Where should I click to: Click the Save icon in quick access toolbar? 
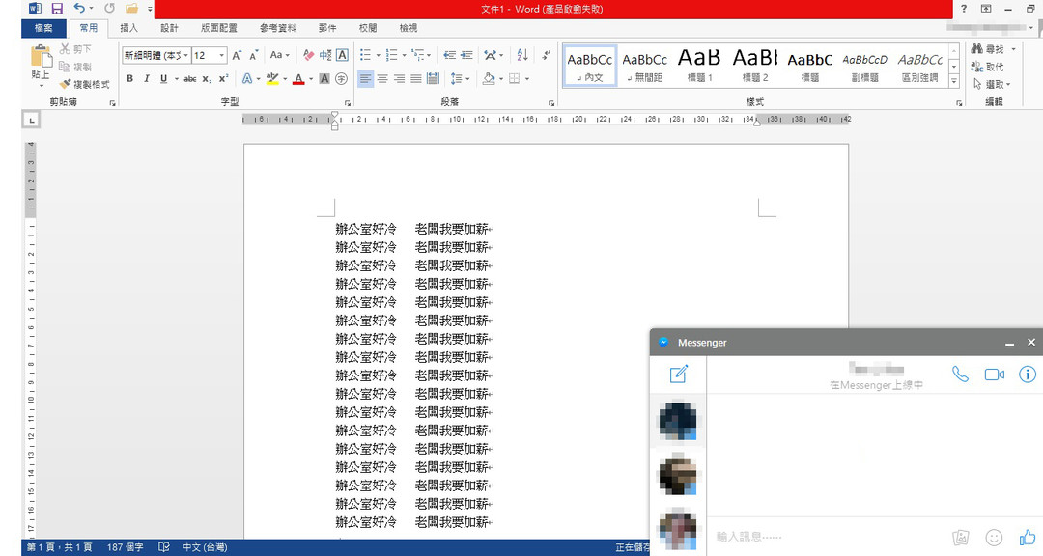click(x=57, y=9)
